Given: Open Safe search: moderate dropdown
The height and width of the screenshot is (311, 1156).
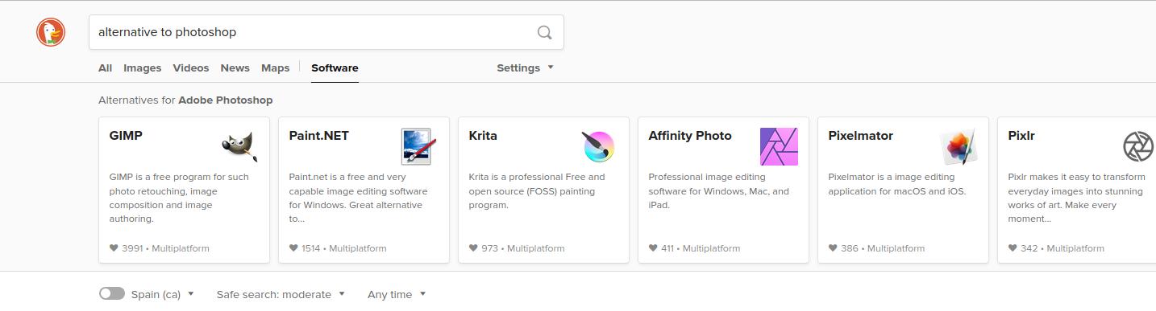Looking at the screenshot, I should (281, 295).
